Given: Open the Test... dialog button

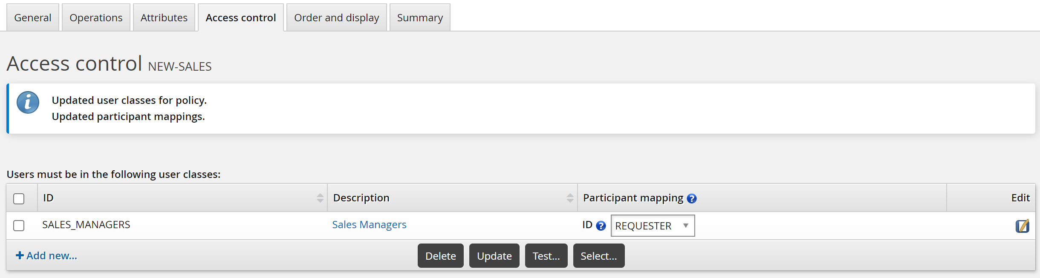Looking at the screenshot, I should coord(546,256).
